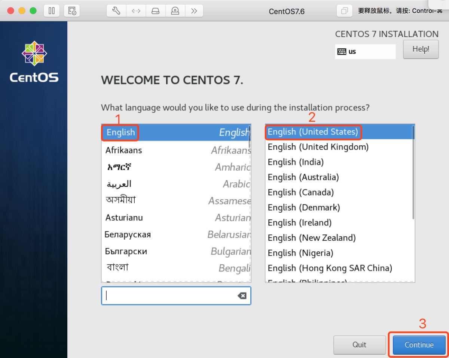
Task: Open the Help! button
Action: 421,49
